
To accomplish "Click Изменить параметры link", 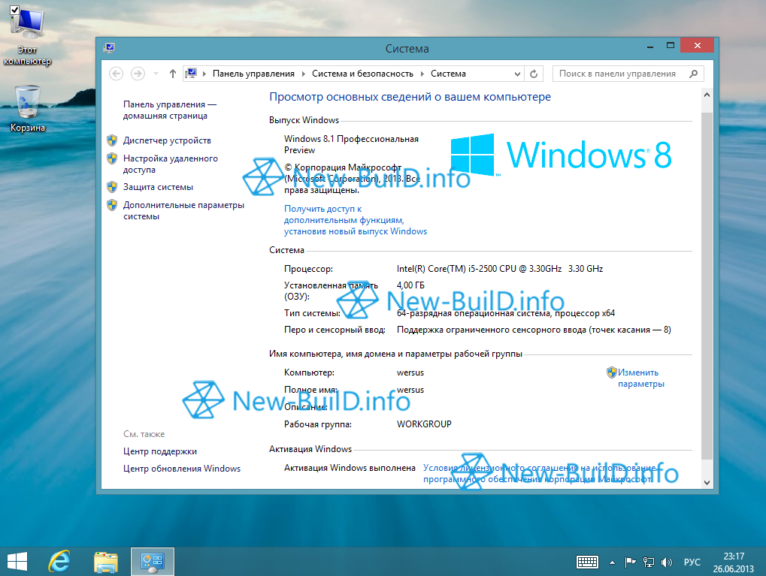I will click(641, 378).
